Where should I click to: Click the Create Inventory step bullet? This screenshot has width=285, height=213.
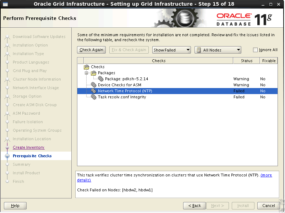pyautogui.click(x=7, y=147)
